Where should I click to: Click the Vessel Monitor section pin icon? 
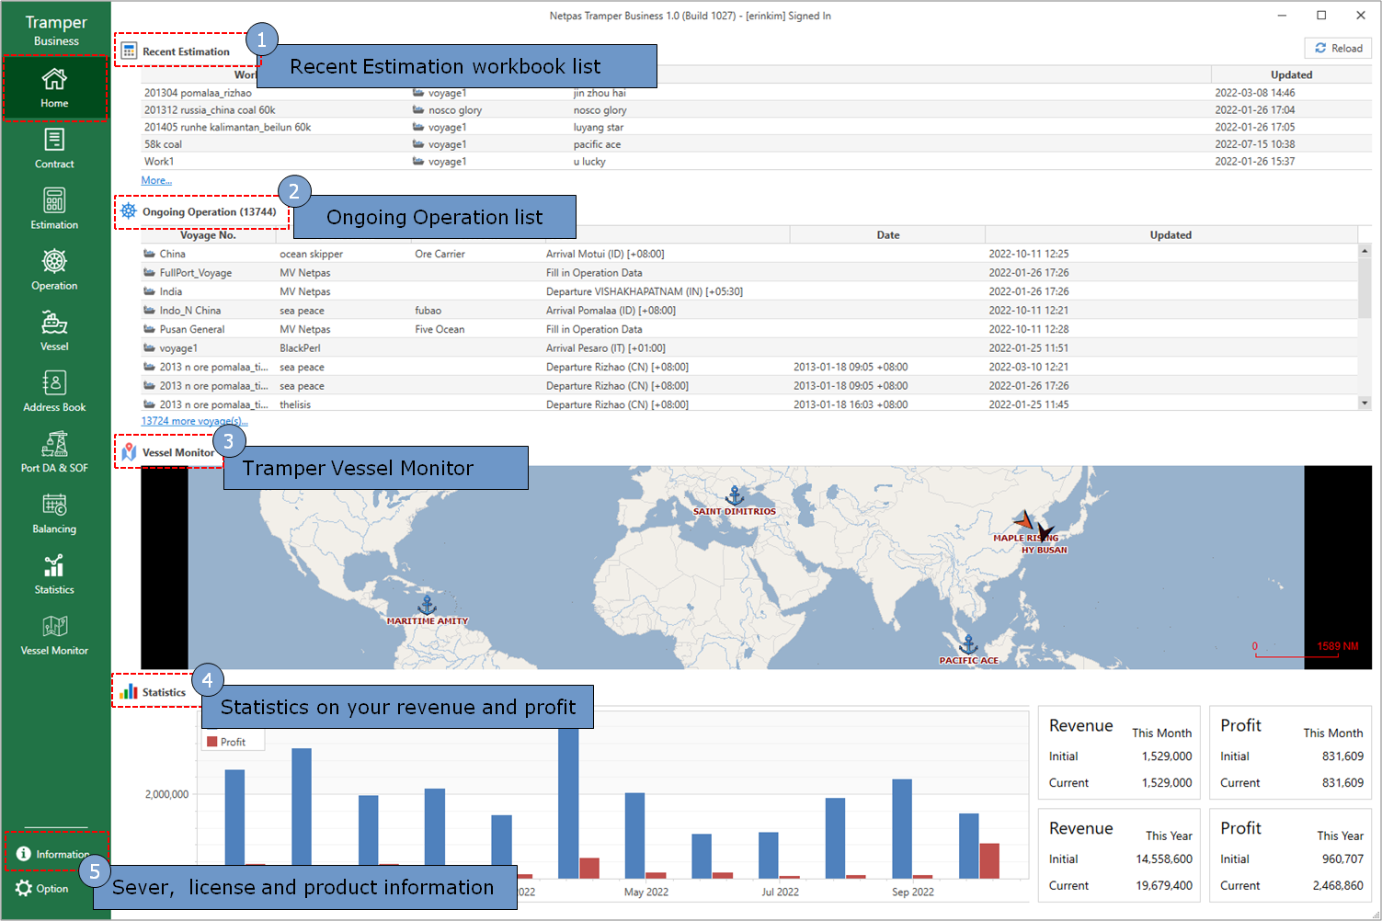pyautogui.click(x=129, y=452)
